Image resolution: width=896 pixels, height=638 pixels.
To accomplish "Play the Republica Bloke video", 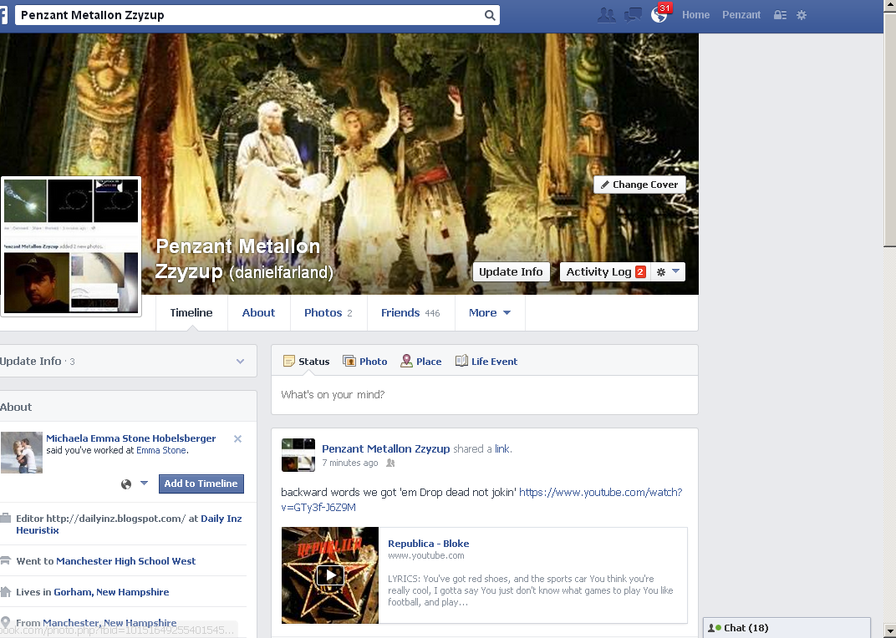I will [x=330, y=575].
